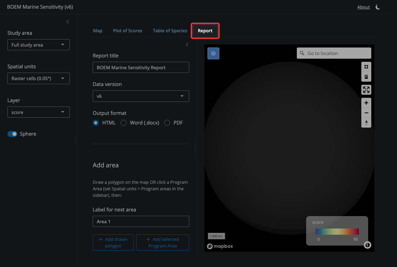The image size is (397, 267).
Task: Select the draw polygon tool
Action: (x=366, y=67)
